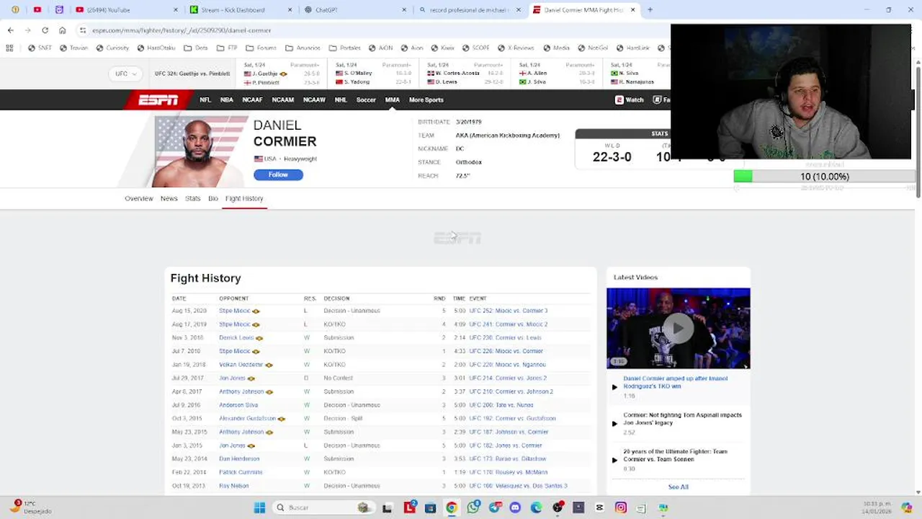This screenshot has height=519, width=922.
Task: Close the Daniel Cormier MMA tab
Action: pyautogui.click(x=633, y=10)
